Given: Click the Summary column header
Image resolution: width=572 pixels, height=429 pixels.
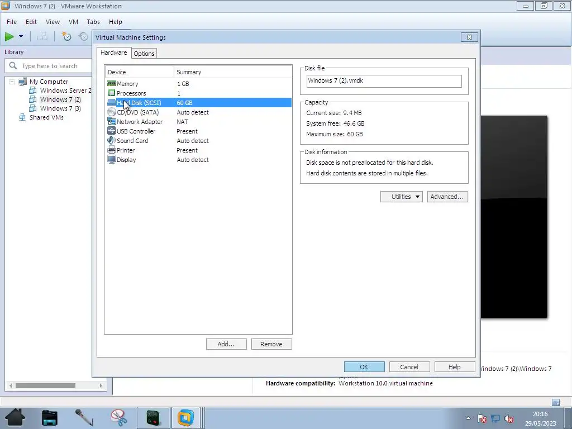Looking at the screenshot, I should [x=233, y=72].
